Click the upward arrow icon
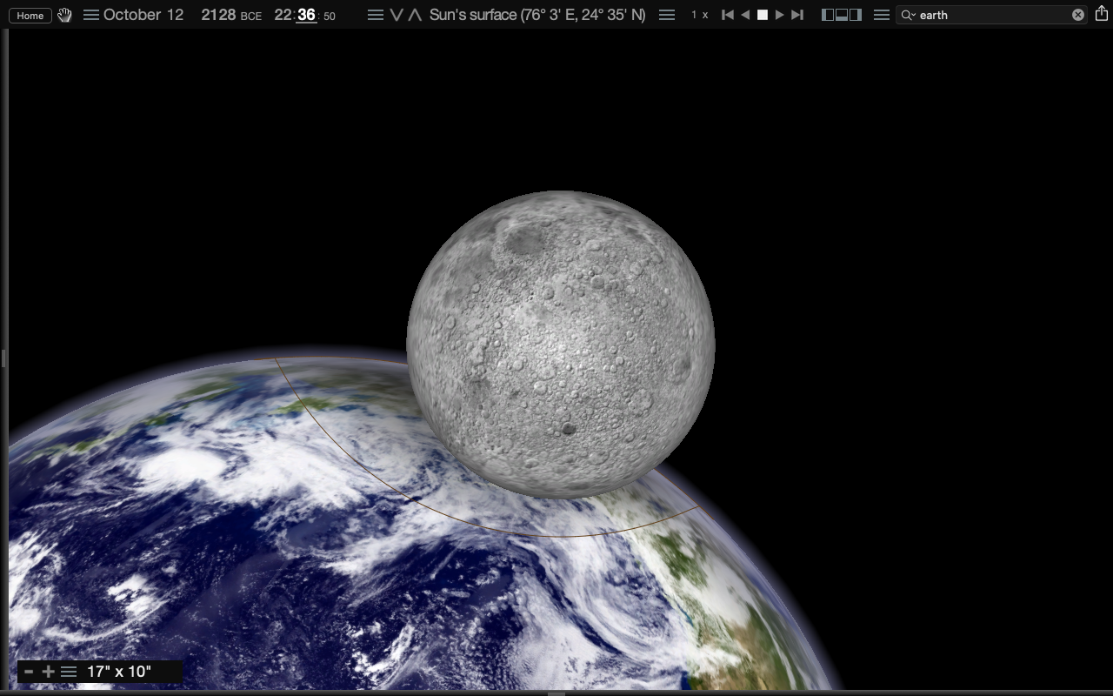This screenshot has width=1113, height=696. pos(415,15)
